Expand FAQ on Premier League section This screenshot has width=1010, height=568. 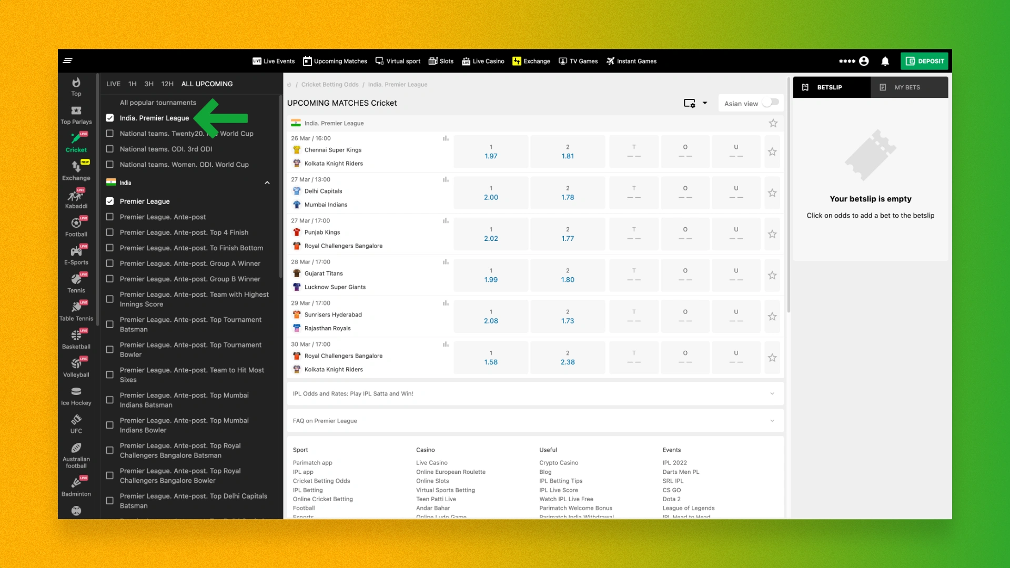click(x=536, y=421)
